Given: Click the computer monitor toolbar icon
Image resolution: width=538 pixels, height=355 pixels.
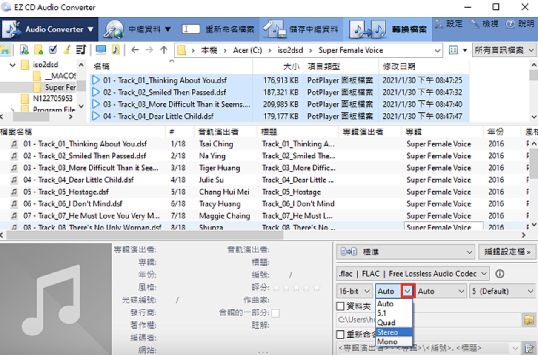Looking at the screenshot, I should tap(101, 50).
